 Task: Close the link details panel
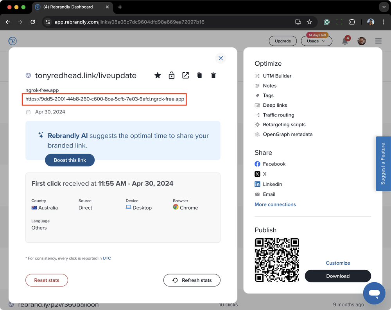click(x=221, y=58)
